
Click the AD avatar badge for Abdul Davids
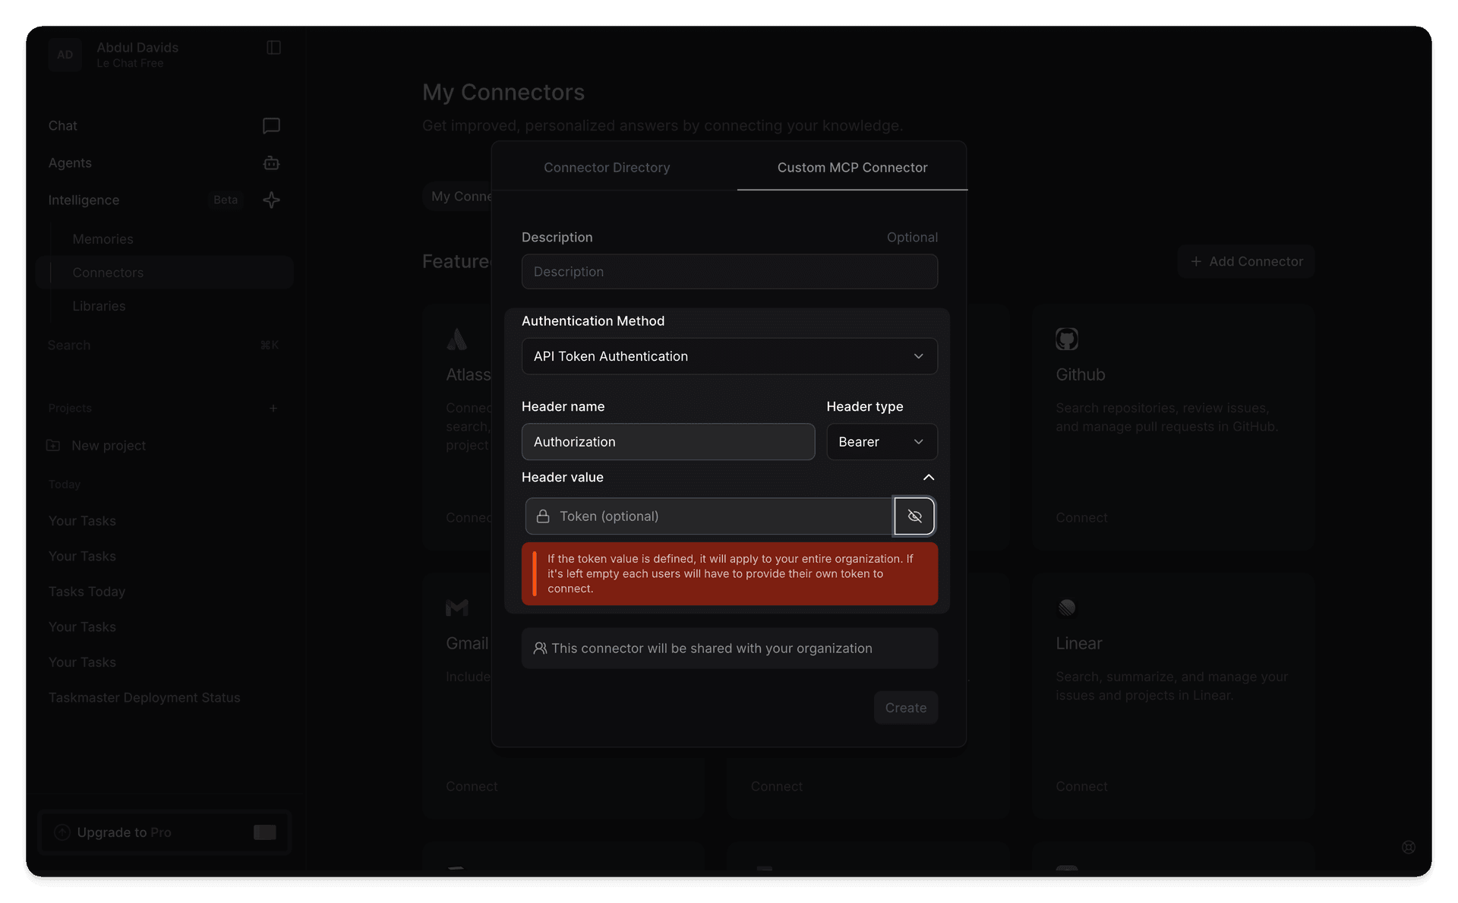click(x=65, y=55)
